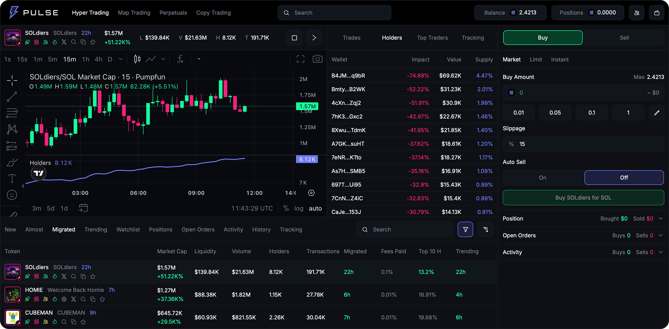Open the Trades tab

point(352,38)
